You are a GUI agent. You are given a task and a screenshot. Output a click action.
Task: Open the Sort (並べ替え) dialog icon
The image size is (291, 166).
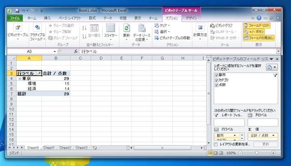94,28
